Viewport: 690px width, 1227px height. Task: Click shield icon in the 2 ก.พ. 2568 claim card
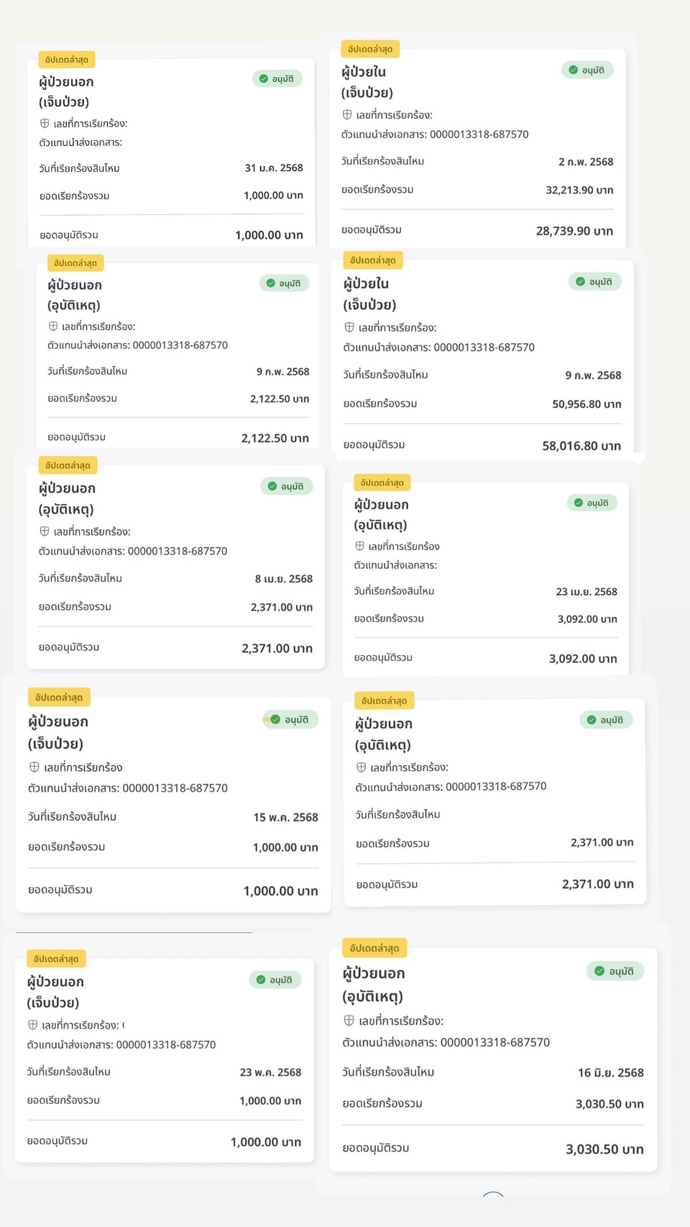click(347, 114)
